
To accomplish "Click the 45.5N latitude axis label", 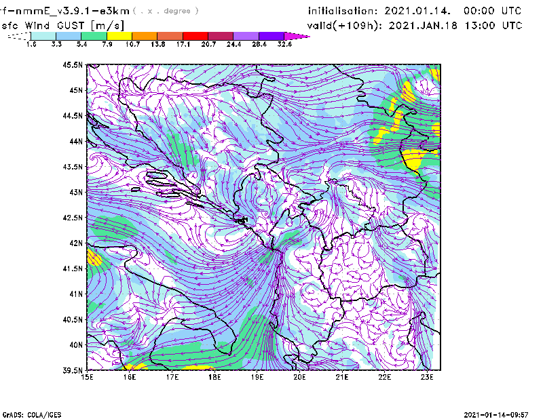I will [73, 64].
